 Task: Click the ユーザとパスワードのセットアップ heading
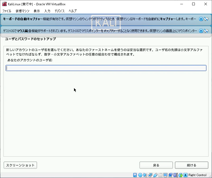click(30, 39)
